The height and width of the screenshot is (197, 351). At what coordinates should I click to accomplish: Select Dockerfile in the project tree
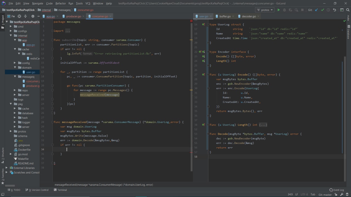[x=24, y=150]
